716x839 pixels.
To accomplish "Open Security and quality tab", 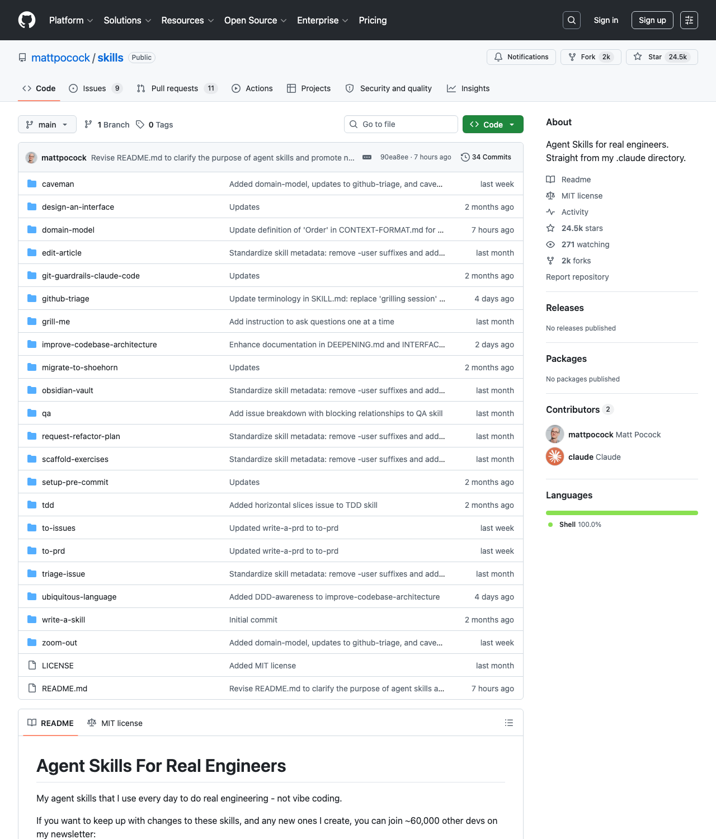I will [x=389, y=88].
